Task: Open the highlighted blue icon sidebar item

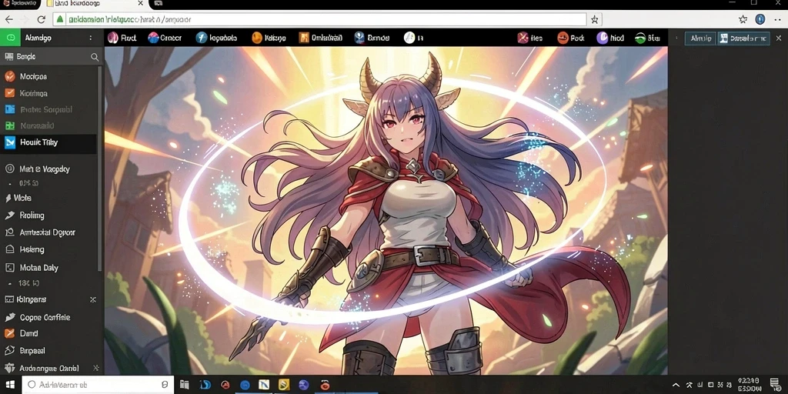Action: pyautogui.click(x=48, y=142)
